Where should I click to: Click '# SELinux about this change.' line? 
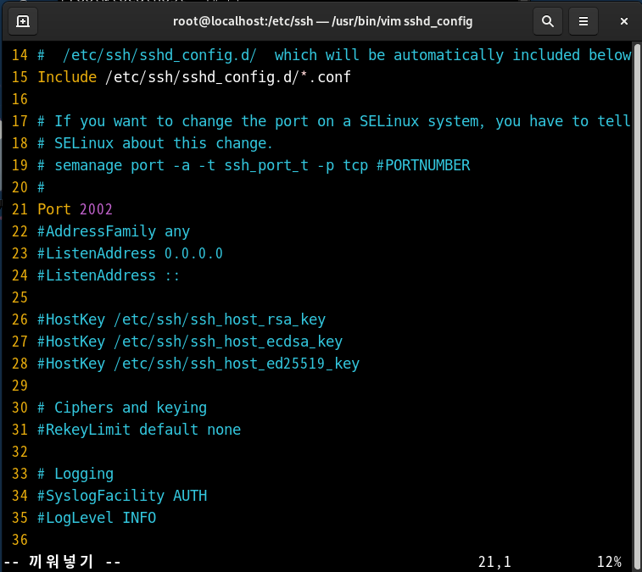pos(155,143)
